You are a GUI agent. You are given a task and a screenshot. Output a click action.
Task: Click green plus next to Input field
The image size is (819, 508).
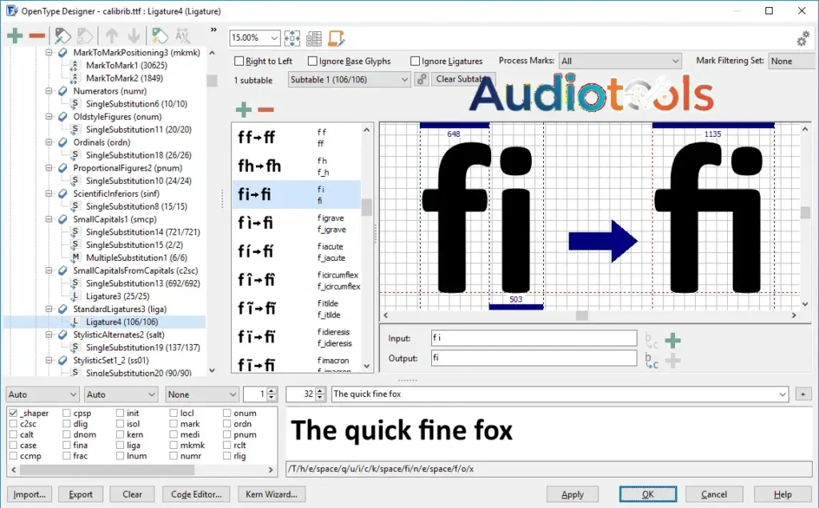[673, 341]
